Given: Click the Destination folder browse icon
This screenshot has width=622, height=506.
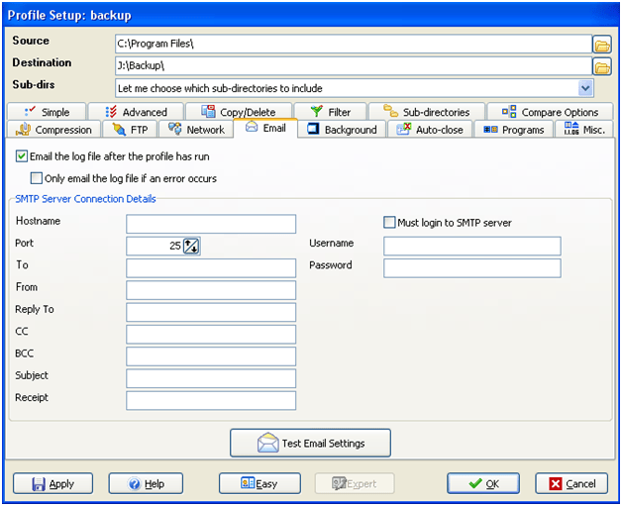Looking at the screenshot, I should (x=601, y=66).
